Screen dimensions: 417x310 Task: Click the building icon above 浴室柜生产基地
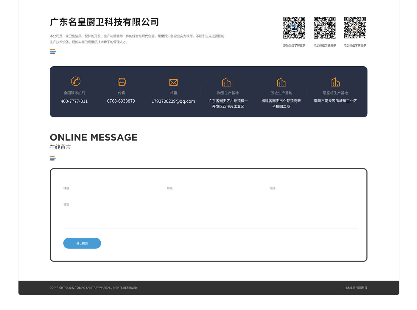[x=335, y=82]
